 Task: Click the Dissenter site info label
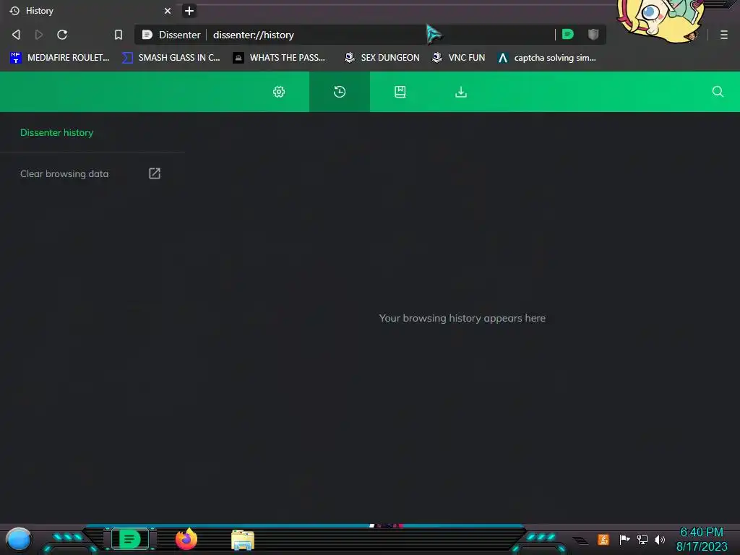pos(172,35)
